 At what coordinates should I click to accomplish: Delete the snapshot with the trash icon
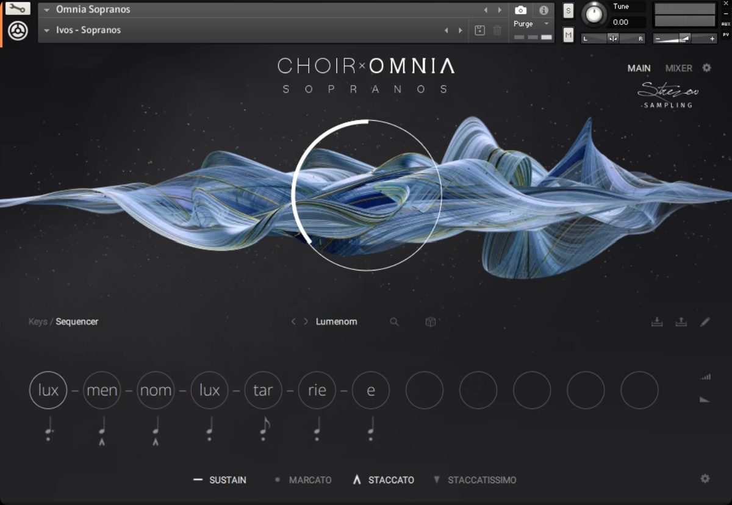pos(497,30)
